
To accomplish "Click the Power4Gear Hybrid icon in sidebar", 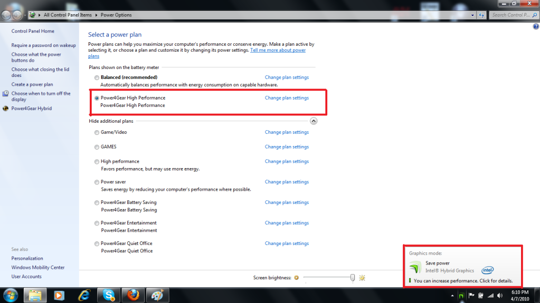I will pyautogui.click(x=5, y=109).
